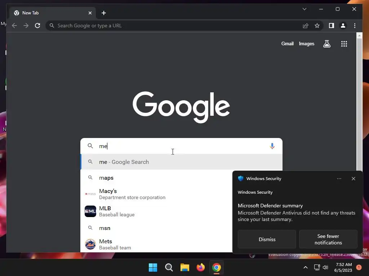Reload the current page
The height and width of the screenshot is (276, 369).
tap(37, 26)
